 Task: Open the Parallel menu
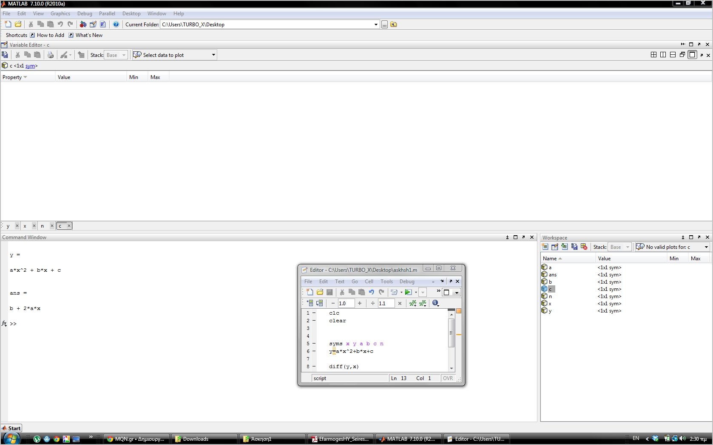coord(107,14)
